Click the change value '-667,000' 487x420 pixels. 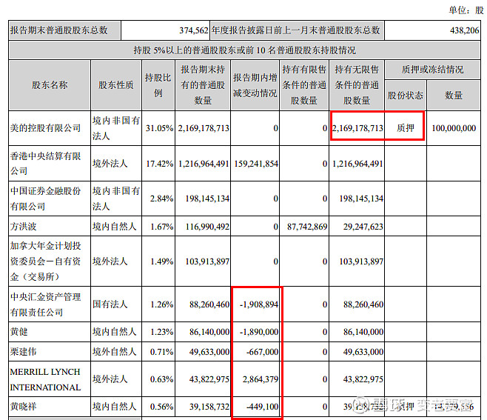click(262, 352)
